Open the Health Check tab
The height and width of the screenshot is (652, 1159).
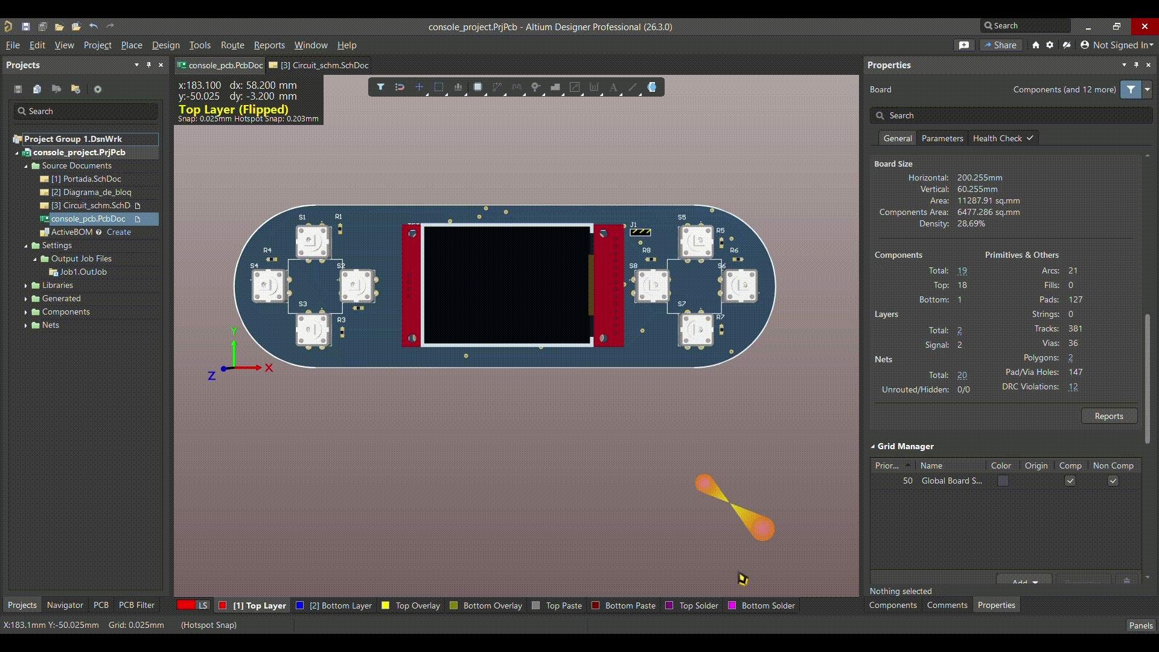pyautogui.click(x=1003, y=138)
